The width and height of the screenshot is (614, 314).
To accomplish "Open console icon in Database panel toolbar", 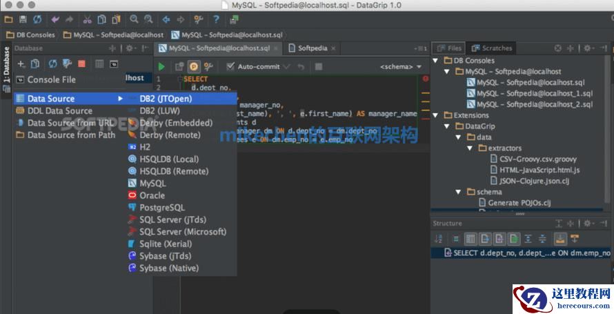I will point(114,63).
